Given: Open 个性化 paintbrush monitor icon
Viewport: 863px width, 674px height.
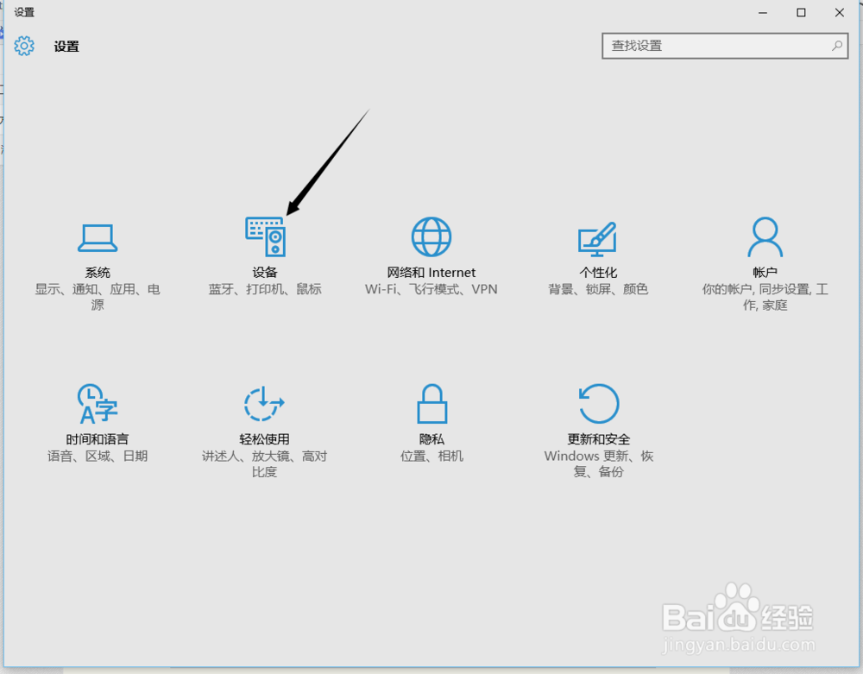Looking at the screenshot, I should [598, 236].
